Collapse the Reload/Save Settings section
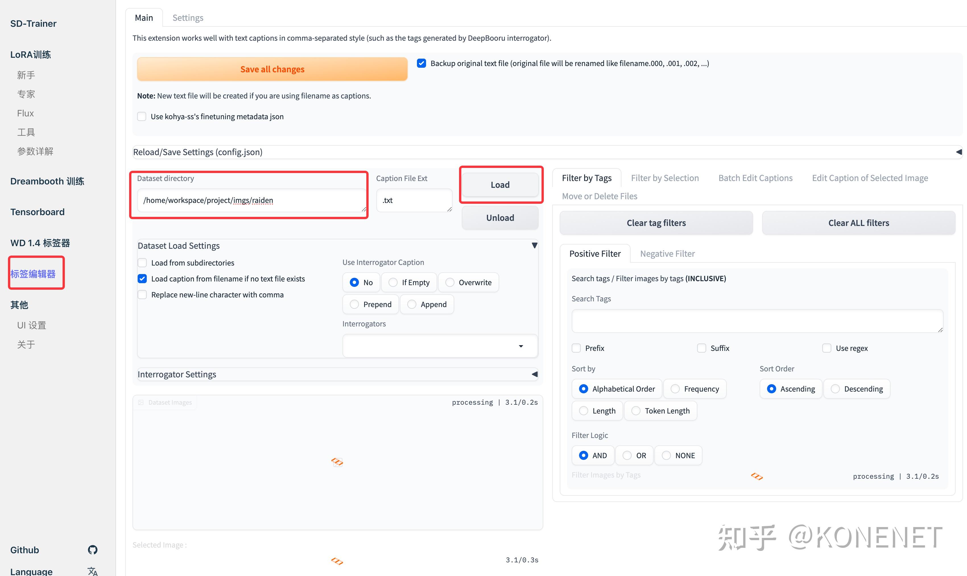Screen dimensions: 967x576 [x=958, y=152]
